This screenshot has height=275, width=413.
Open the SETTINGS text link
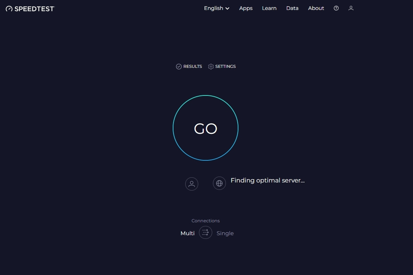225,67
